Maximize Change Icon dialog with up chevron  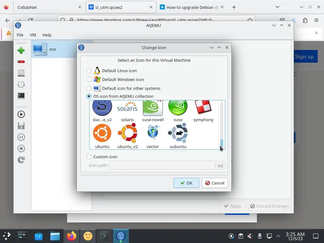point(219,47)
